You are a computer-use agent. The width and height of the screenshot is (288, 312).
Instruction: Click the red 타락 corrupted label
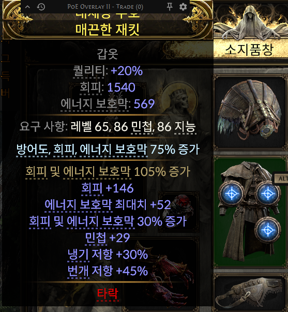pyautogui.click(x=108, y=294)
